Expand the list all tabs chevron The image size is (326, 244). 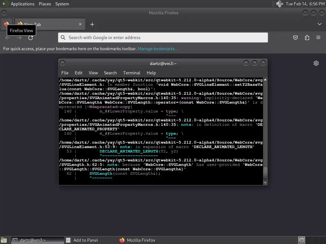pyautogui.click(x=320, y=24)
